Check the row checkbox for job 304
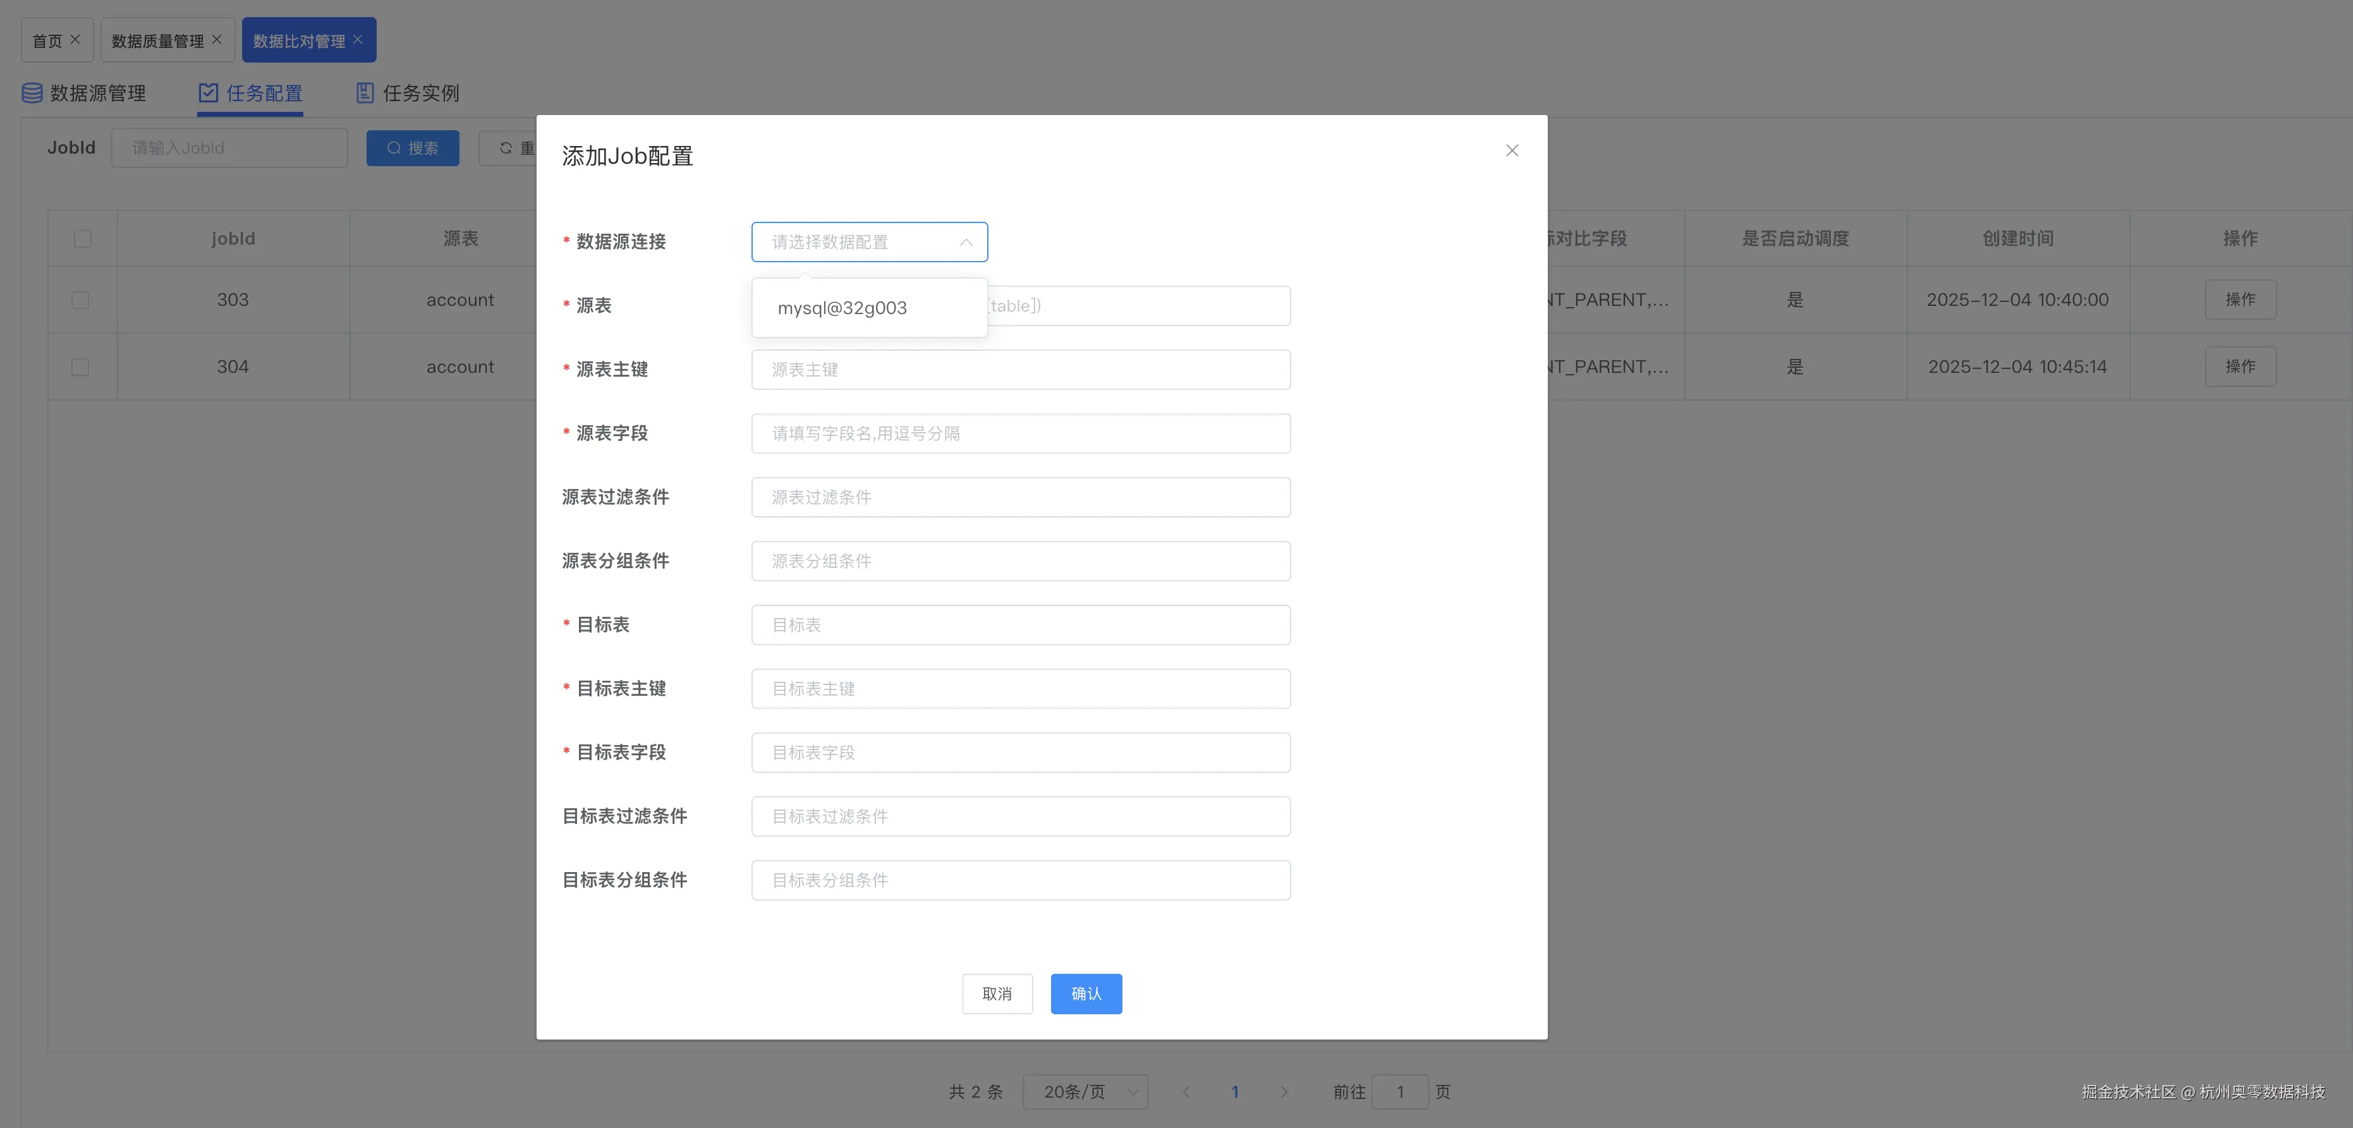 click(x=80, y=367)
